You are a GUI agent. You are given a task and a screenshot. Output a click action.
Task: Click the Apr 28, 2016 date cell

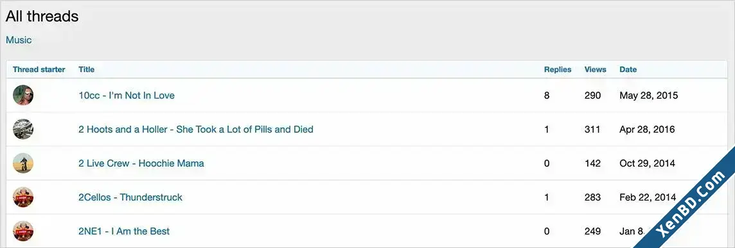pos(648,129)
